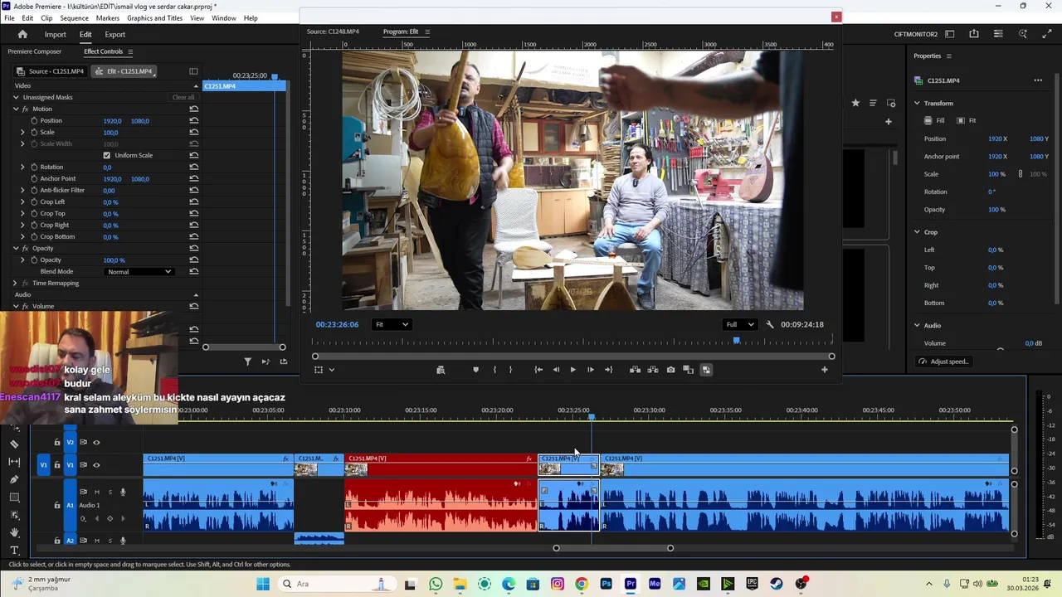The height and width of the screenshot is (597, 1062).
Task: Open the Quick Export share icon
Action: click(x=974, y=34)
